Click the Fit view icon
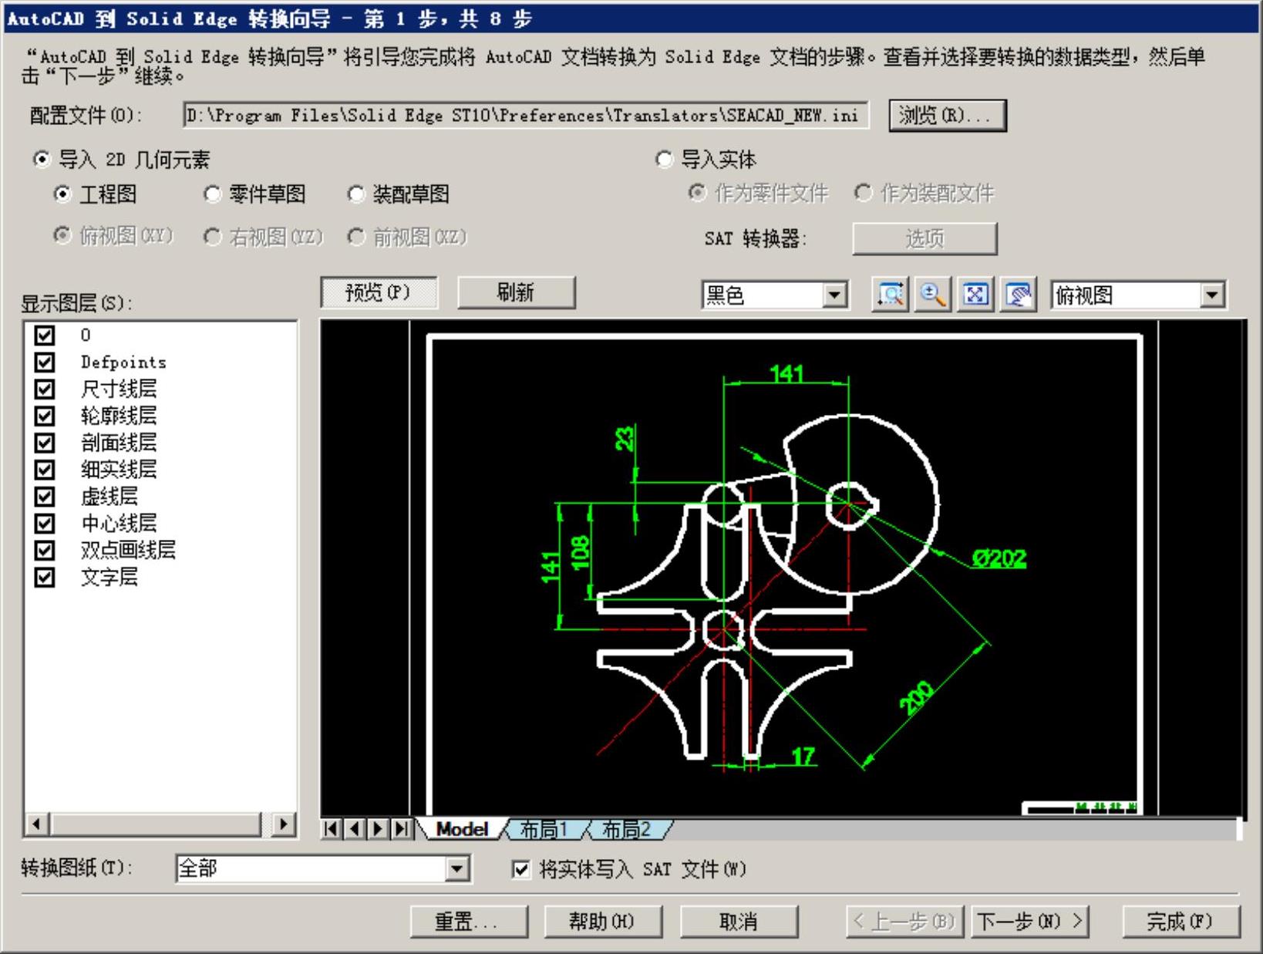The height and width of the screenshot is (954, 1263). pos(975,295)
